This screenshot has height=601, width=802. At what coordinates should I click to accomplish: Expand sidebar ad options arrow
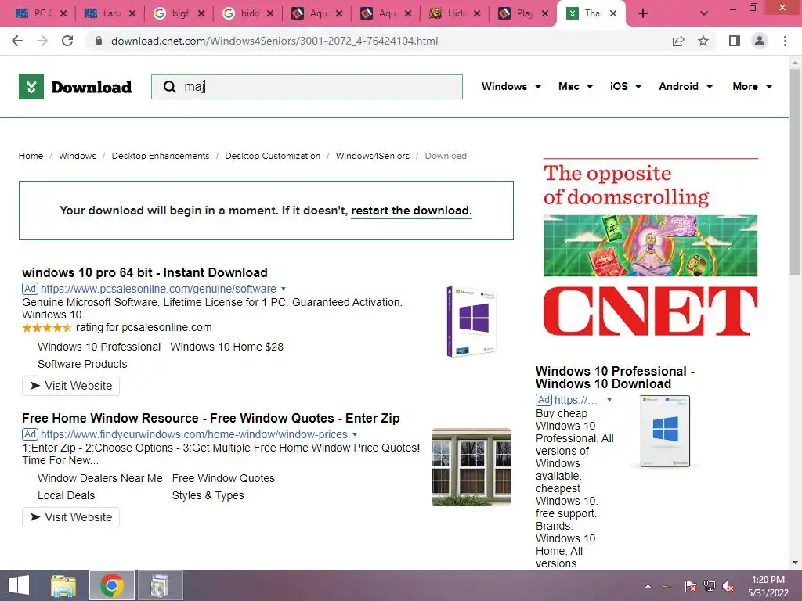click(609, 400)
